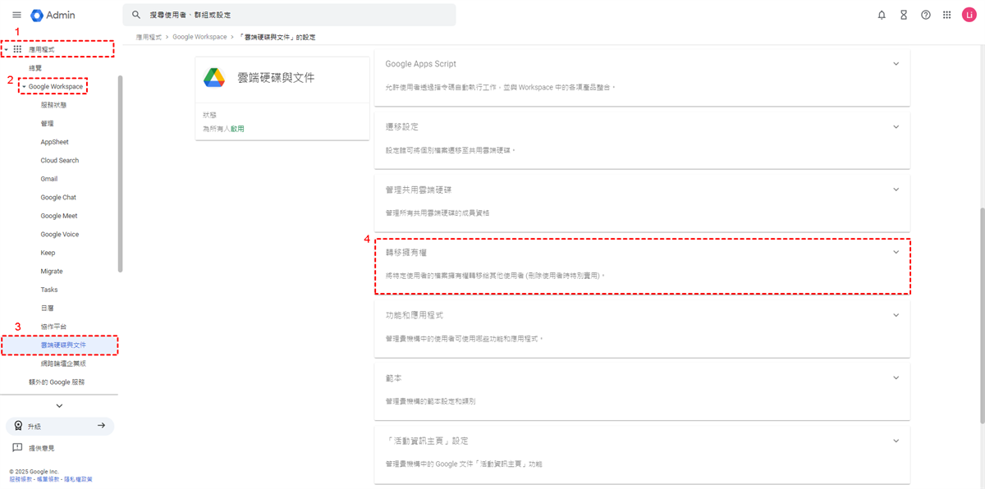
Task: Collapse the 應用程式 sidebar section arrow
Action: [6, 49]
